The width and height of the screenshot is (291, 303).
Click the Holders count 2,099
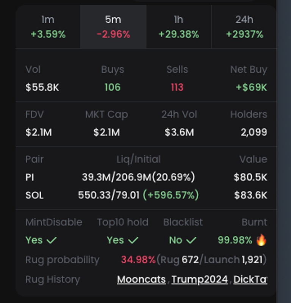(x=254, y=132)
